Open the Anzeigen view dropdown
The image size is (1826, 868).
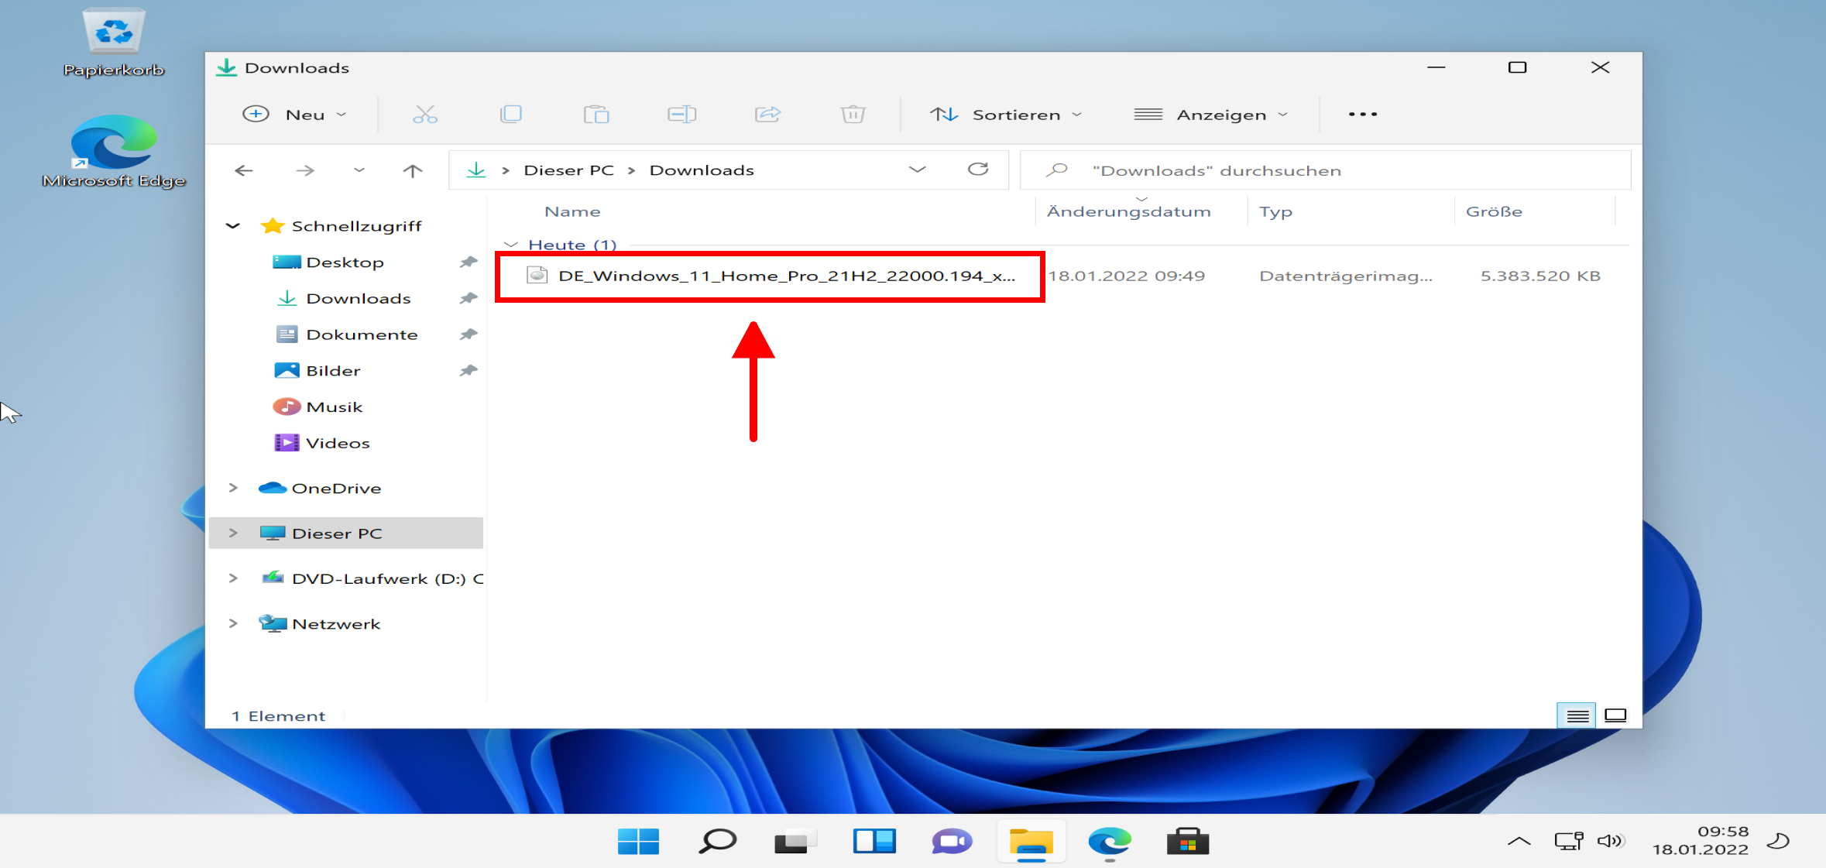pyautogui.click(x=1211, y=115)
